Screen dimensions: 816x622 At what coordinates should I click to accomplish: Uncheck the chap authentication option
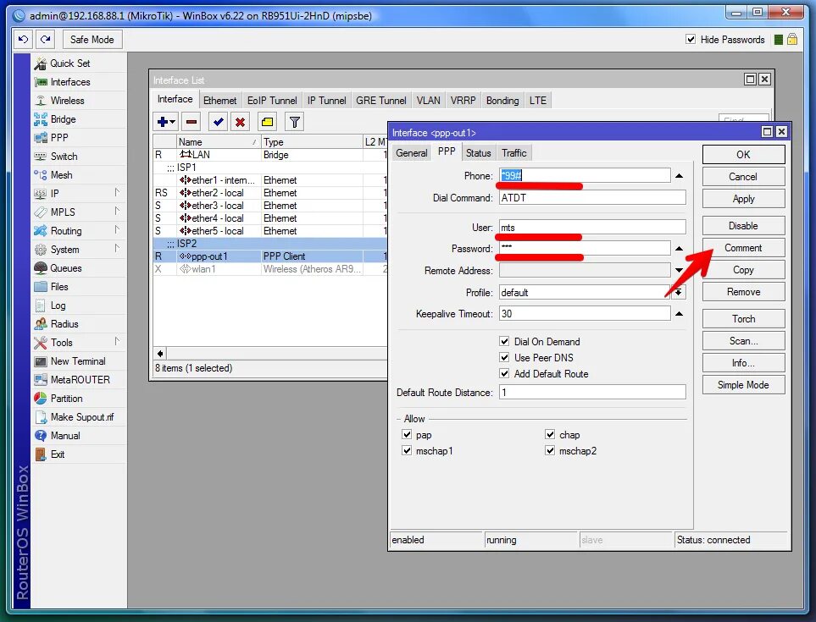pos(550,434)
